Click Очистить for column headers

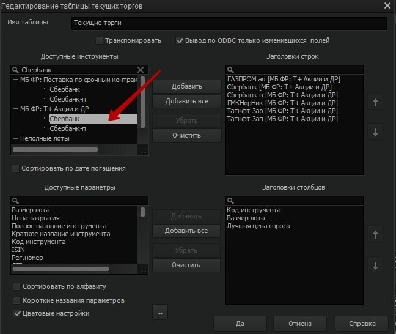tap(186, 265)
